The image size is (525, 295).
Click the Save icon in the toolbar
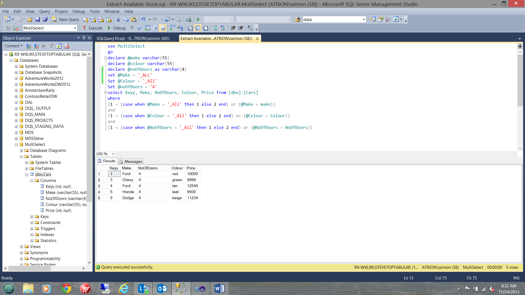pos(37,19)
